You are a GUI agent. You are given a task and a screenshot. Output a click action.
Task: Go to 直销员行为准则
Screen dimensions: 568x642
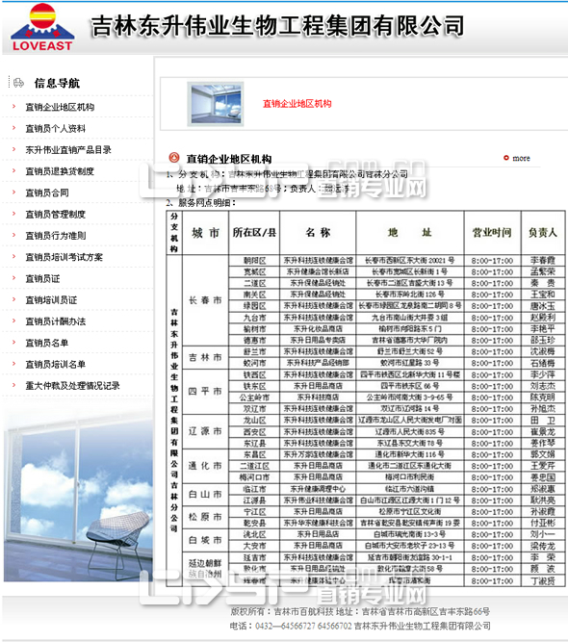click(x=56, y=236)
